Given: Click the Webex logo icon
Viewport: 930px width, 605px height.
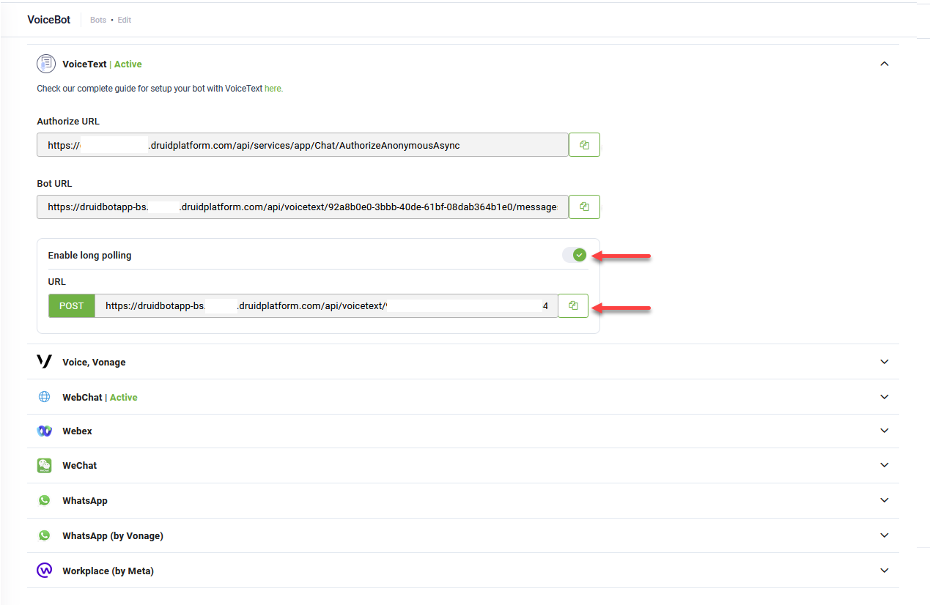Looking at the screenshot, I should point(45,431).
